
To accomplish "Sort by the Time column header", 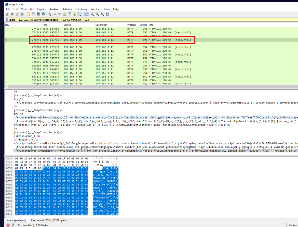I will 52,25.
